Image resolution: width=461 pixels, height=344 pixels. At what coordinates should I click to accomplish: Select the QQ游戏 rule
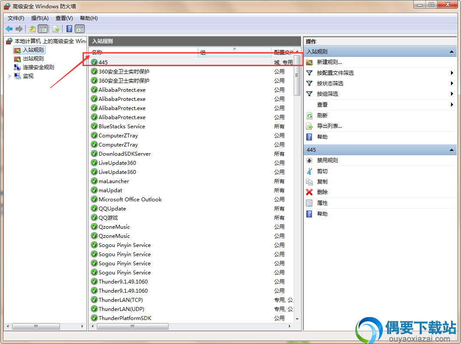point(192,217)
